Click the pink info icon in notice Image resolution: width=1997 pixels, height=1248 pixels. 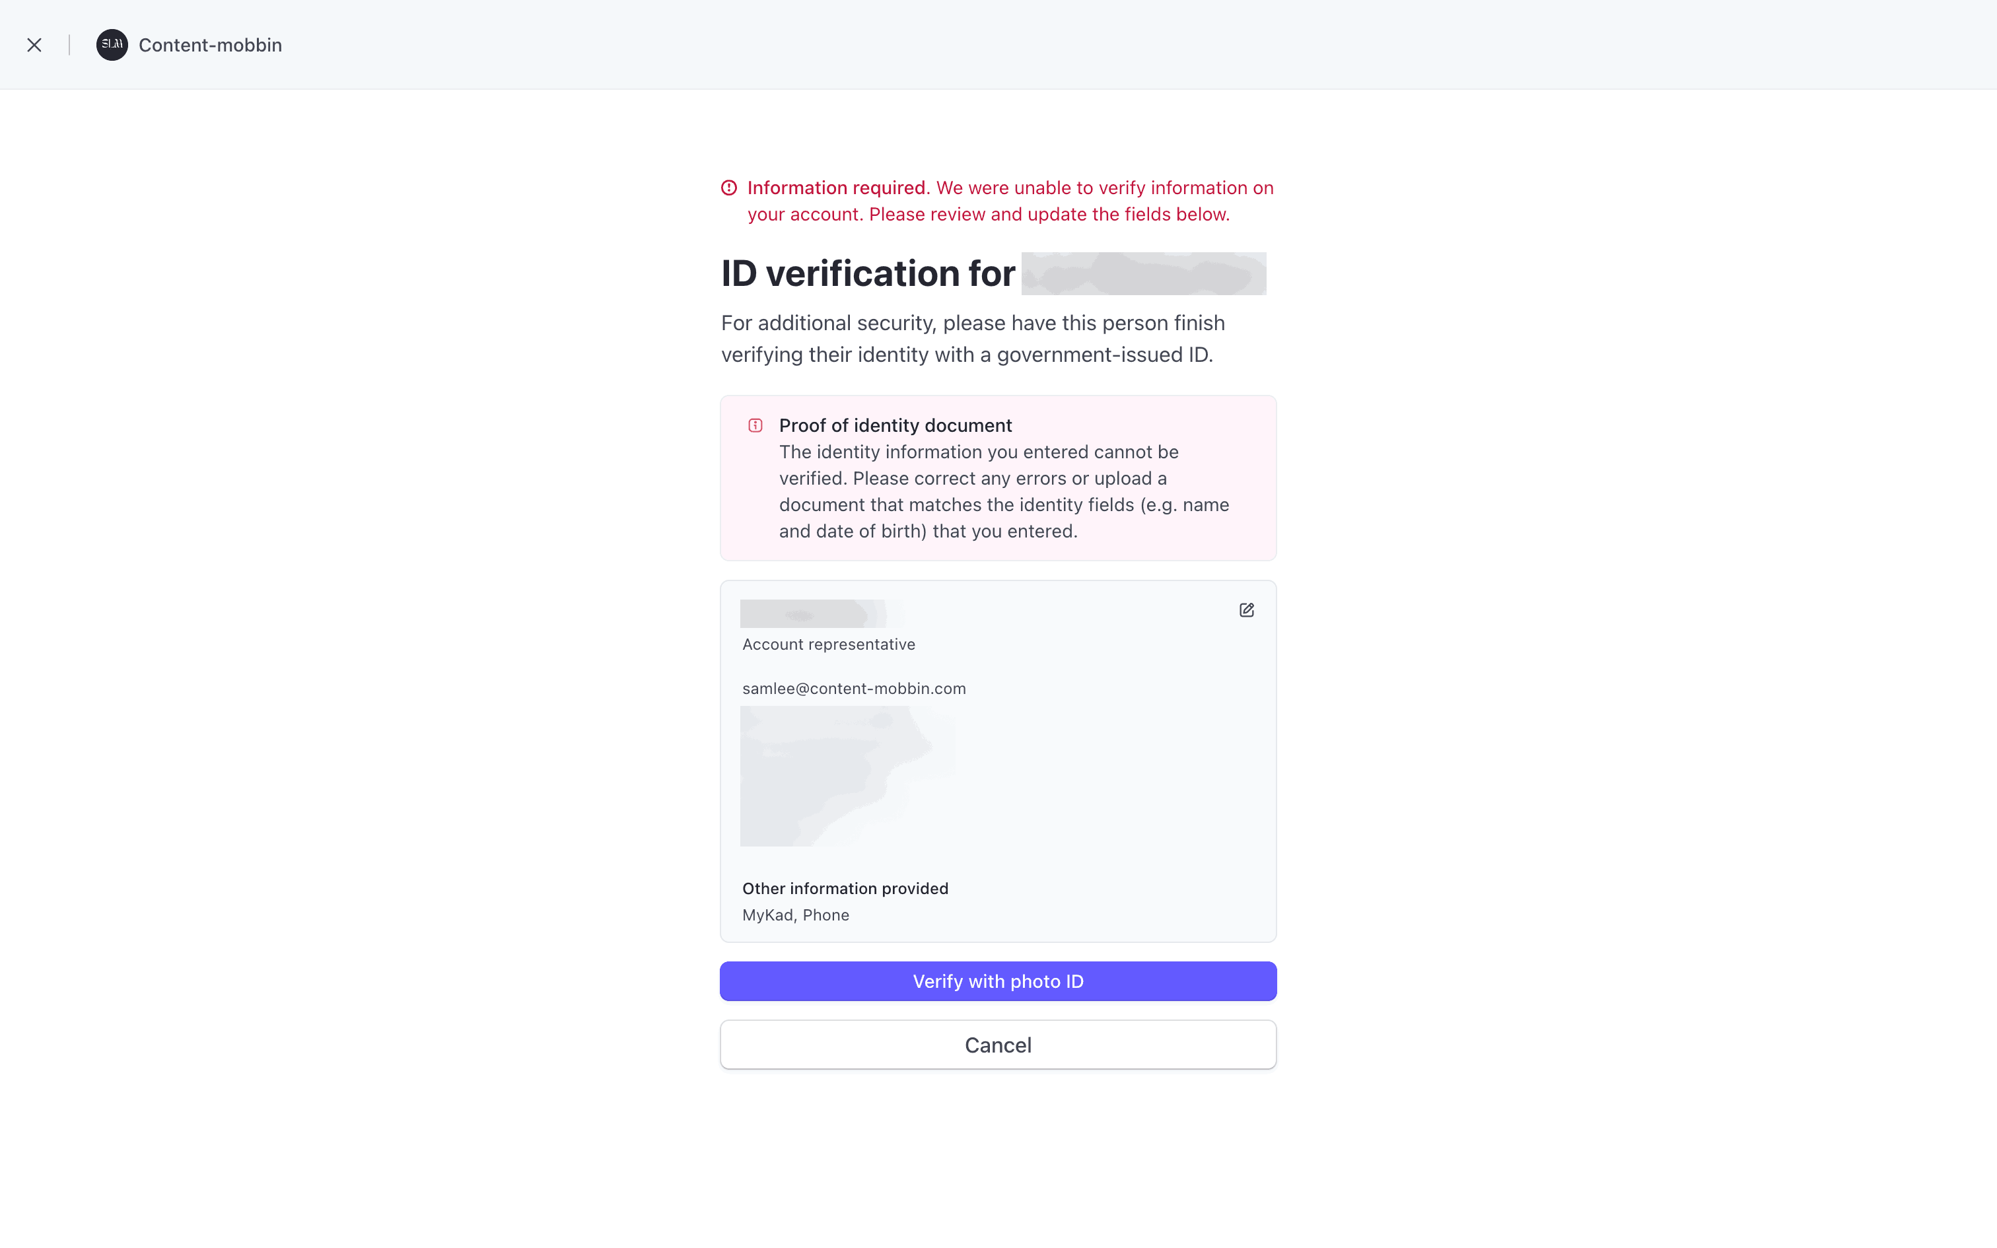(x=755, y=426)
